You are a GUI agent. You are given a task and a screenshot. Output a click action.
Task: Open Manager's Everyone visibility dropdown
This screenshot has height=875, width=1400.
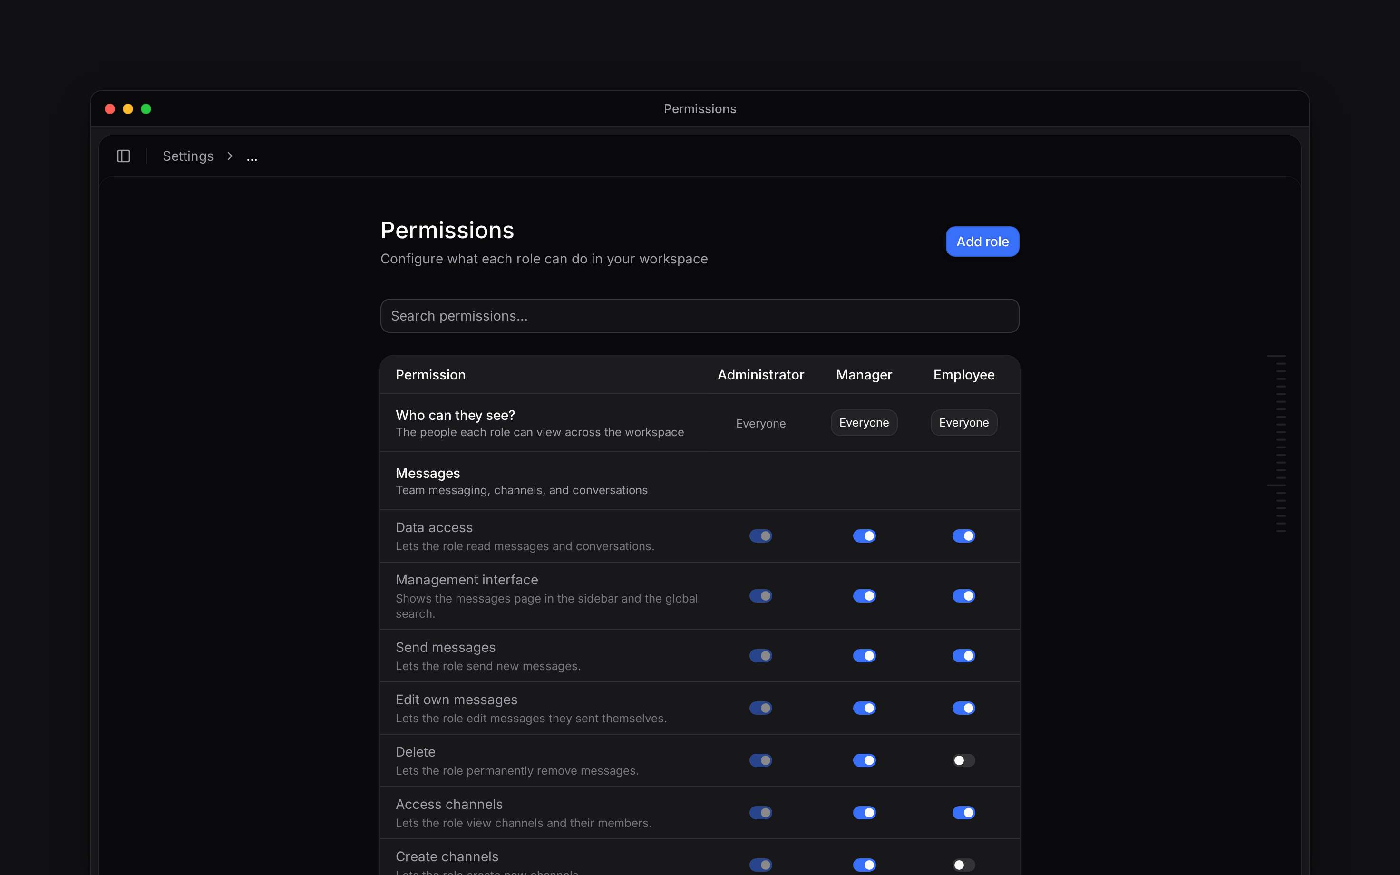(864, 423)
